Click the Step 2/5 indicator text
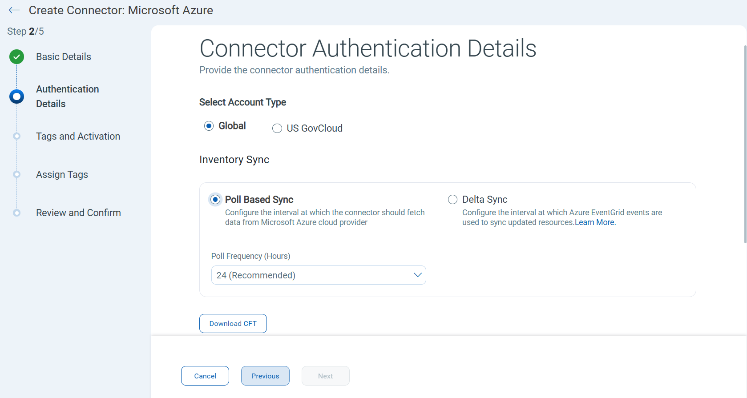The width and height of the screenshot is (747, 398). point(25,32)
